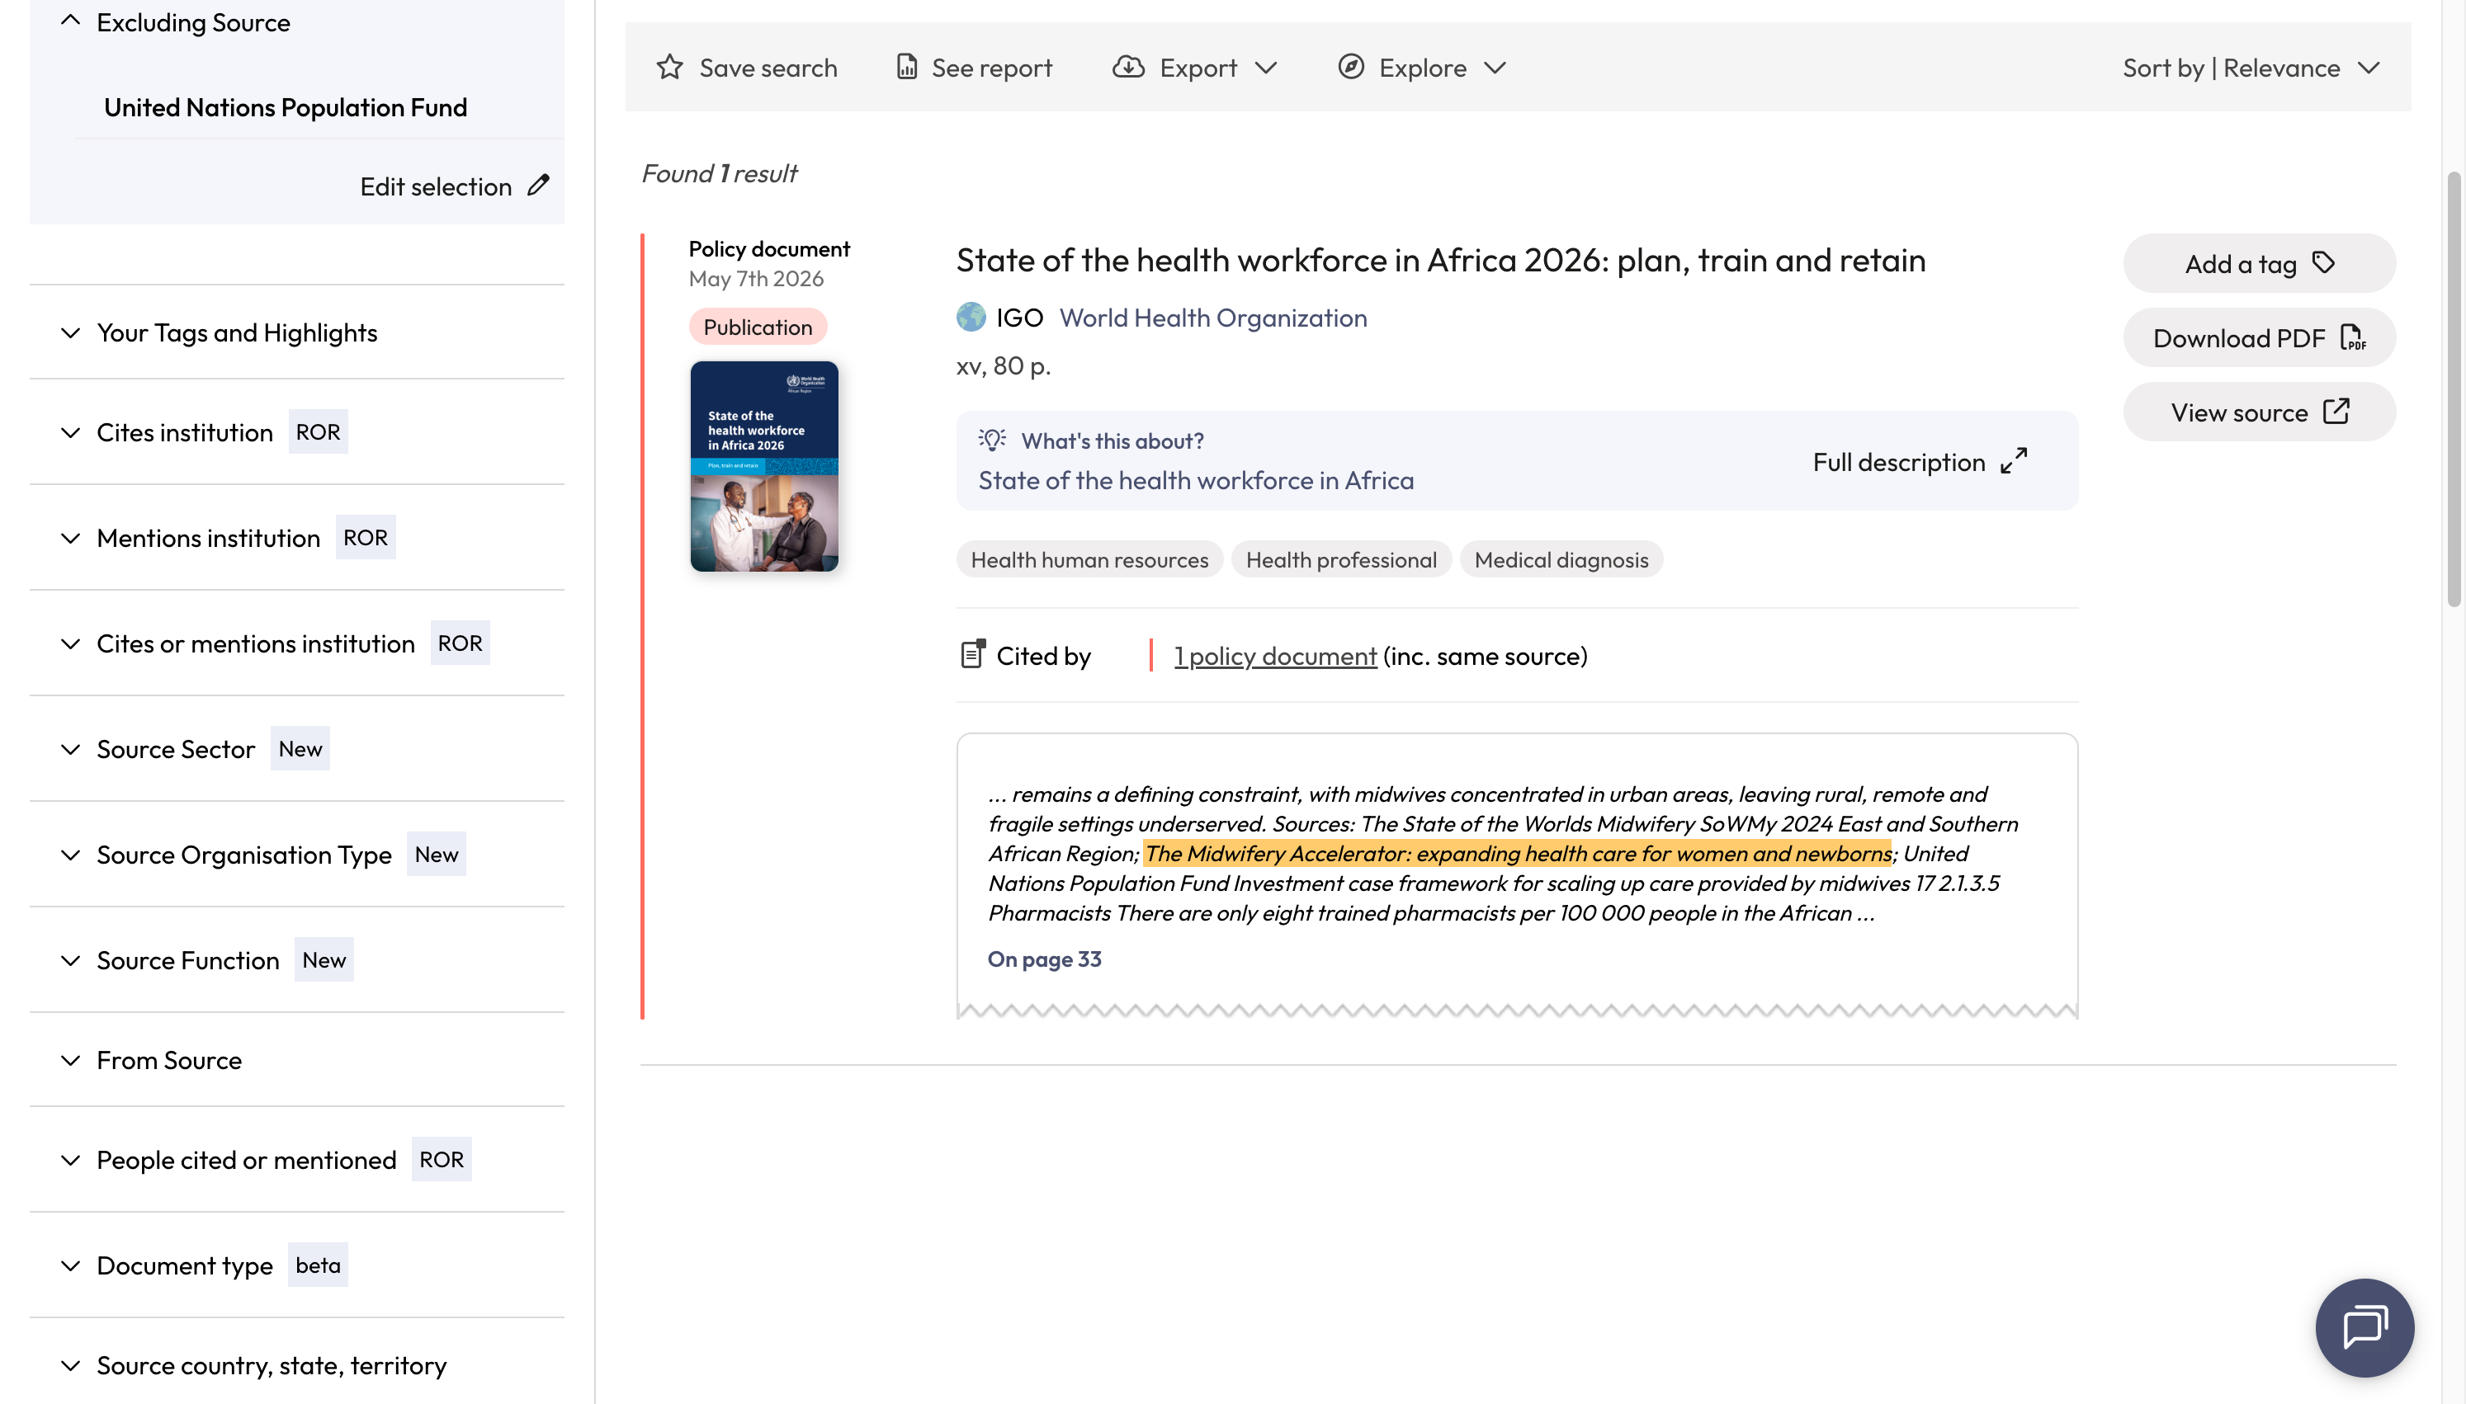Open the chat widget button
Image resolution: width=2466 pixels, height=1404 pixels.
pos(2364,1326)
